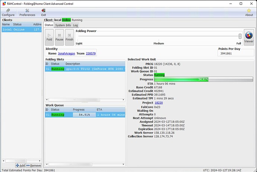
Task: Click the Collection Server address 128.174.73.74
Action: click(163, 136)
